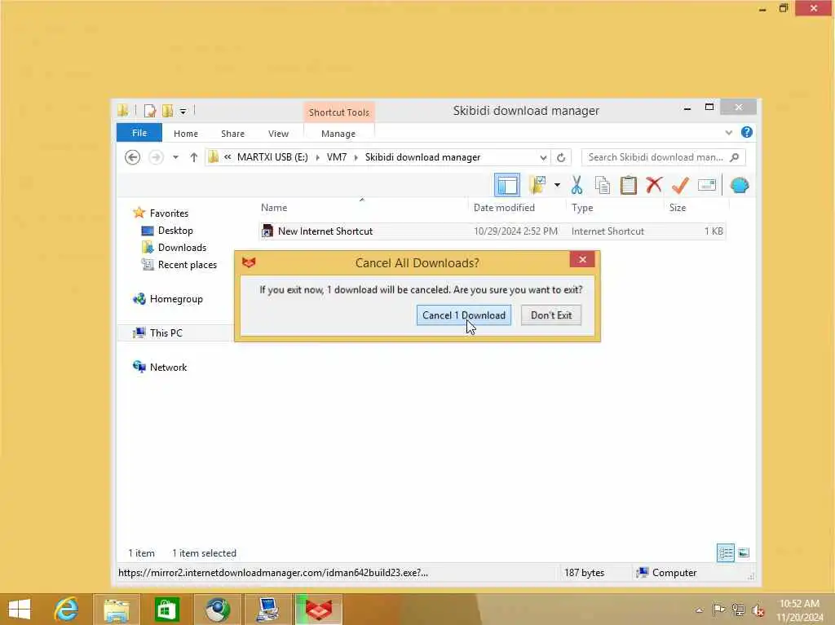The height and width of the screenshot is (625, 835).
Task: Select the Manage tab under Shortcut Tools
Action: coord(338,134)
